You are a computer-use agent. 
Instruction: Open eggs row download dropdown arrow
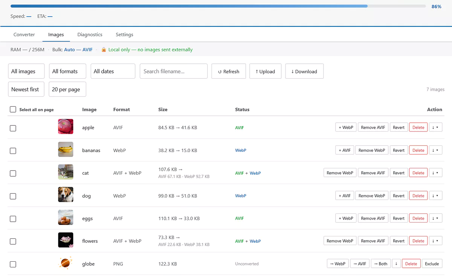pos(435,218)
